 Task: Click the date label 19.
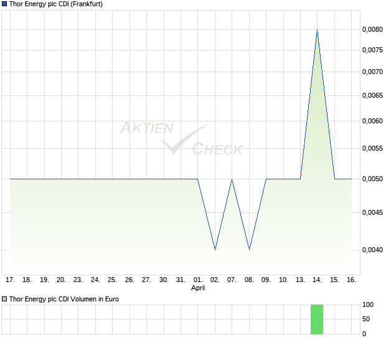coord(44,280)
